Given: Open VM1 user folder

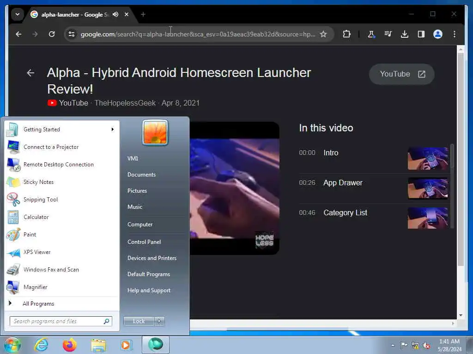Looking at the screenshot, I should pos(154,159).
